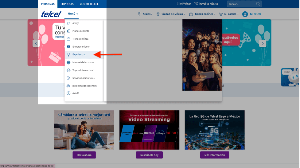Click the Telcel logo
This screenshot has height=168, width=300.
(51, 14)
